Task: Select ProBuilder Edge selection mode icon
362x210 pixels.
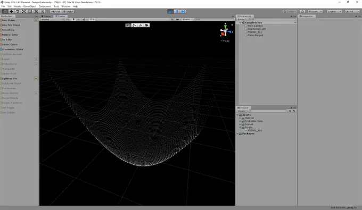Action: click(x=141, y=25)
